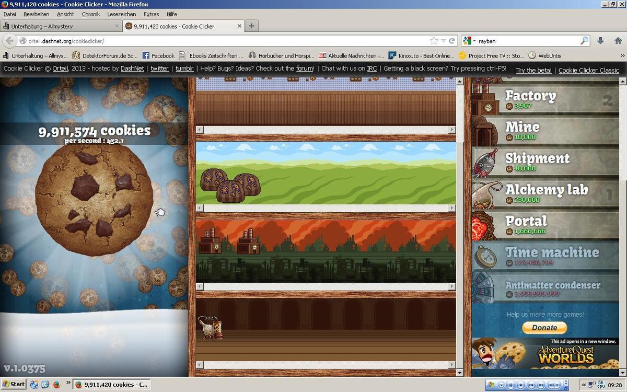Follow the Orteil link
This screenshot has height=392, width=627.
coord(61,68)
